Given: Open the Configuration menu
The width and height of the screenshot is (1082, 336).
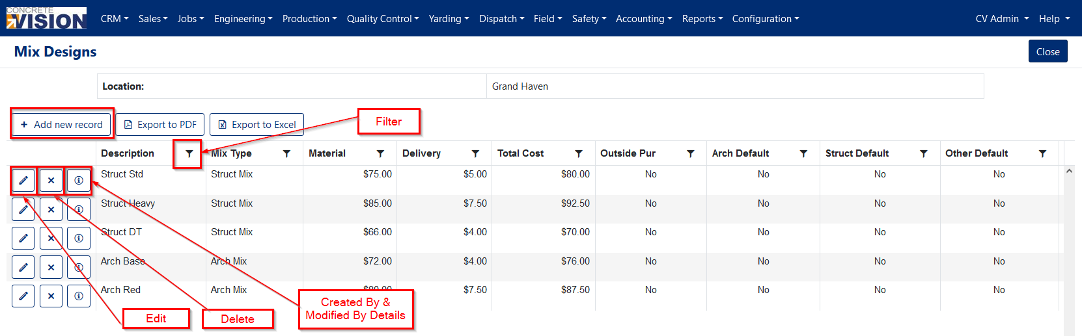Looking at the screenshot, I should [766, 19].
